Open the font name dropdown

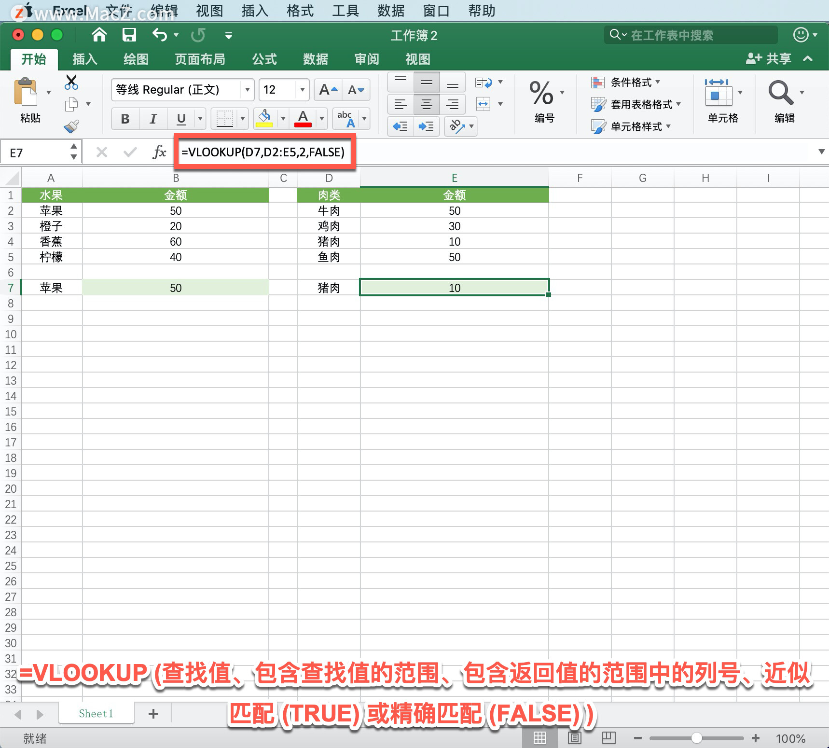point(247,90)
